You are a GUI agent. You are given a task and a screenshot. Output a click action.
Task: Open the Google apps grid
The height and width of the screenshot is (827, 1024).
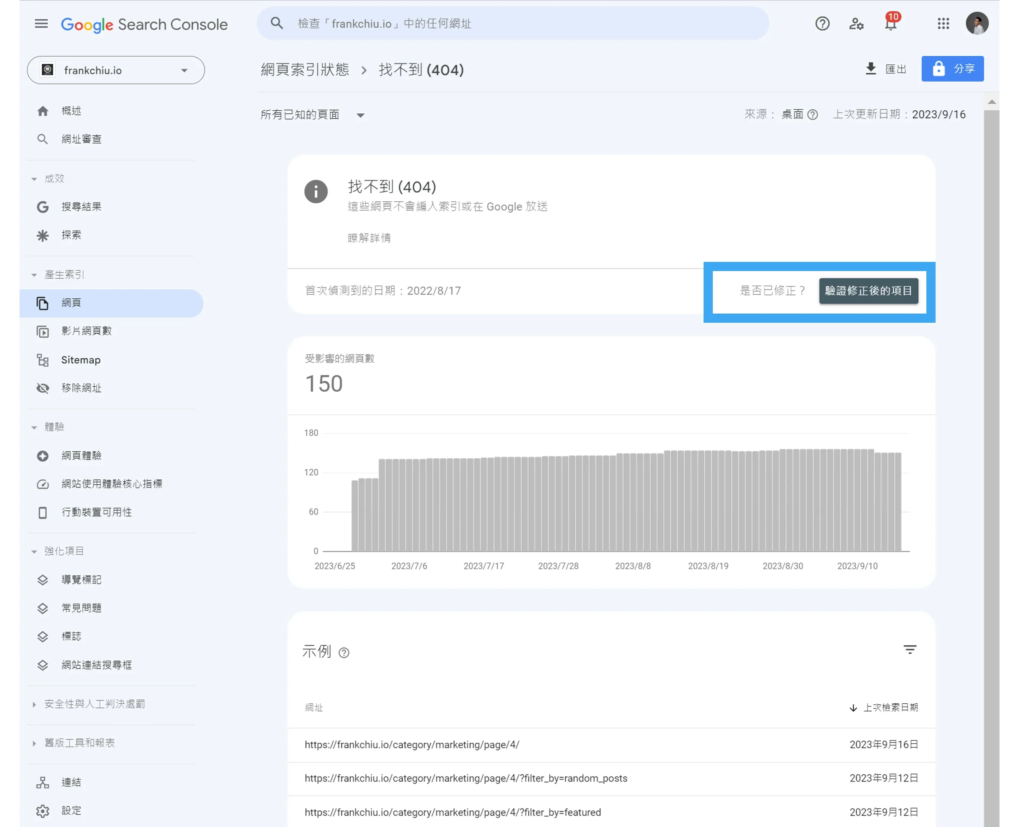943,24
